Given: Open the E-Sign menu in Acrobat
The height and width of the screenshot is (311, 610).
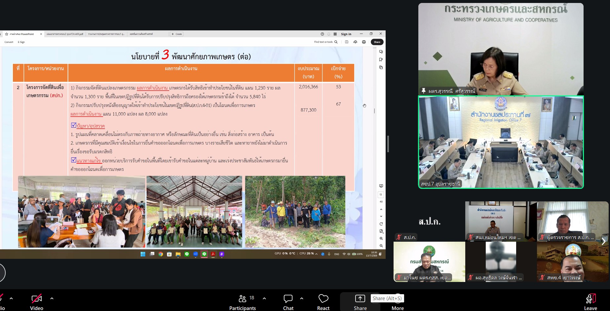Looking at the screenshot, I should 21,42.
